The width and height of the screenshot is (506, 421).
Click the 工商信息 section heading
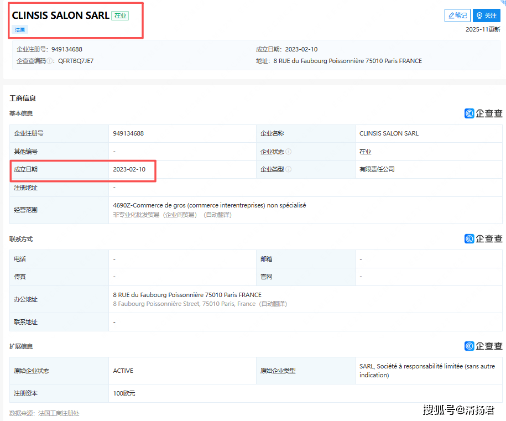pos(23,98)
